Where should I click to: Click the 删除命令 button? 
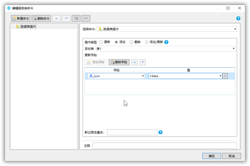tap(41, 18)
